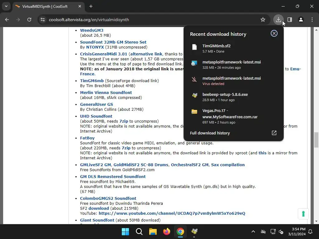Expand the tab search dropdown
Screen dimensions: 319x239
[6, 6]
